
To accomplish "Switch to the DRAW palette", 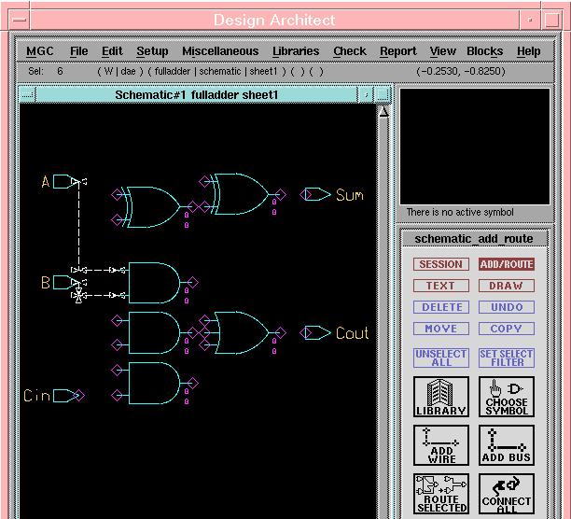I will point(507,286).
